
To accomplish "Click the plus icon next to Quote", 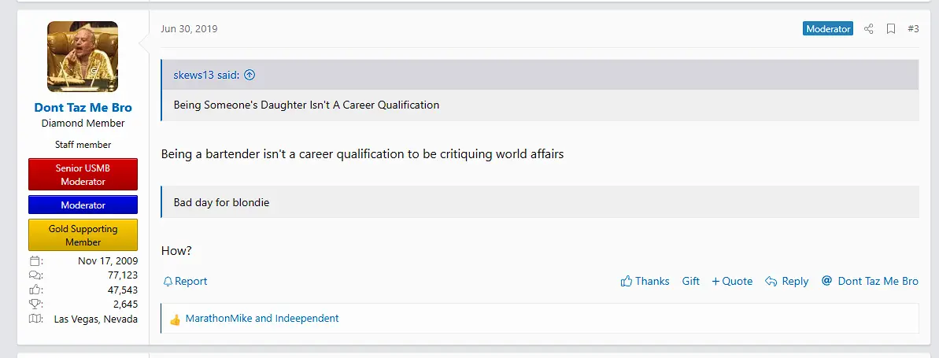I will tap(715, 282).
